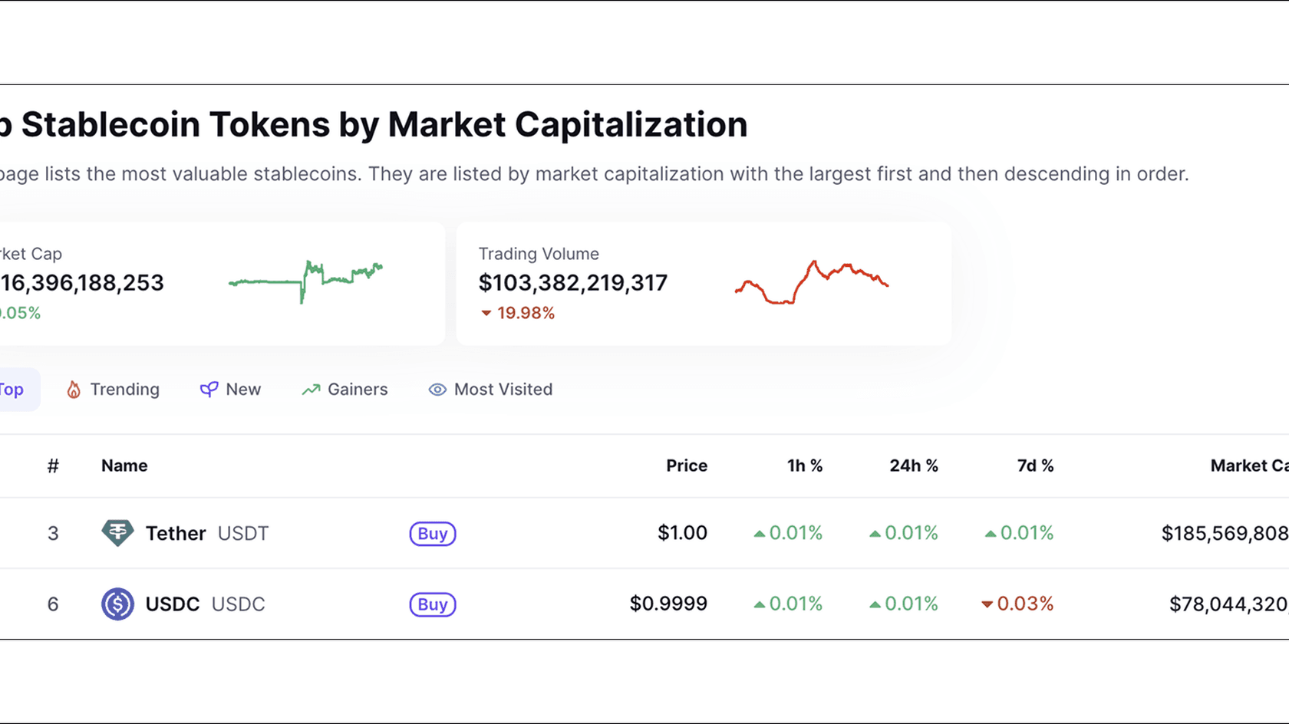
Task: Sort the table by Price column
Action: tap(686, 466)
